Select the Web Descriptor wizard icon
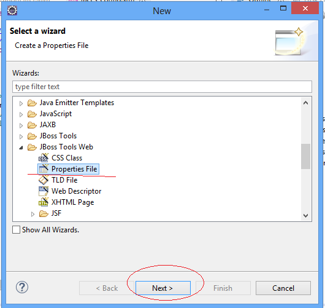Viewport: 325px width, 308px height. [44, 191]
